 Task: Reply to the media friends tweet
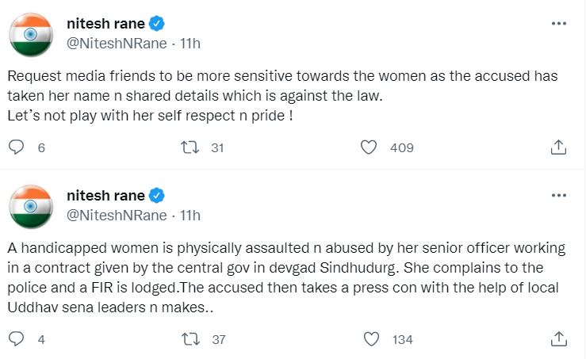(x=16, y=147)
